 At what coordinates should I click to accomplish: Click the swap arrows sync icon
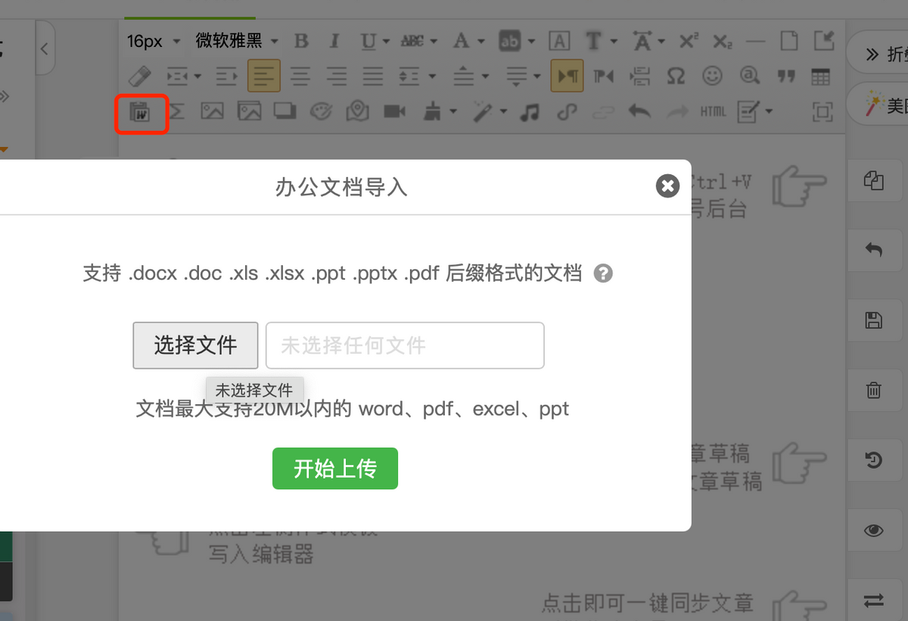873,601
